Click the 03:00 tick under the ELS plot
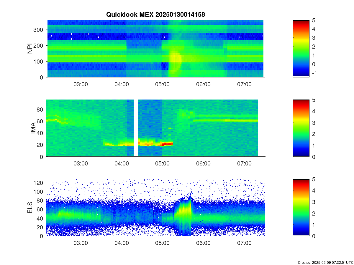 click(x=81, y=243)
